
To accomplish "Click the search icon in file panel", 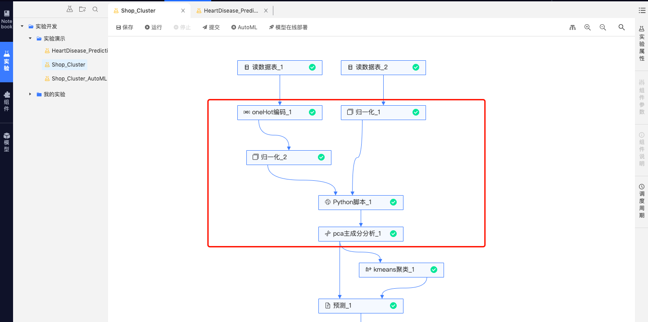I will tap(95, 9).
